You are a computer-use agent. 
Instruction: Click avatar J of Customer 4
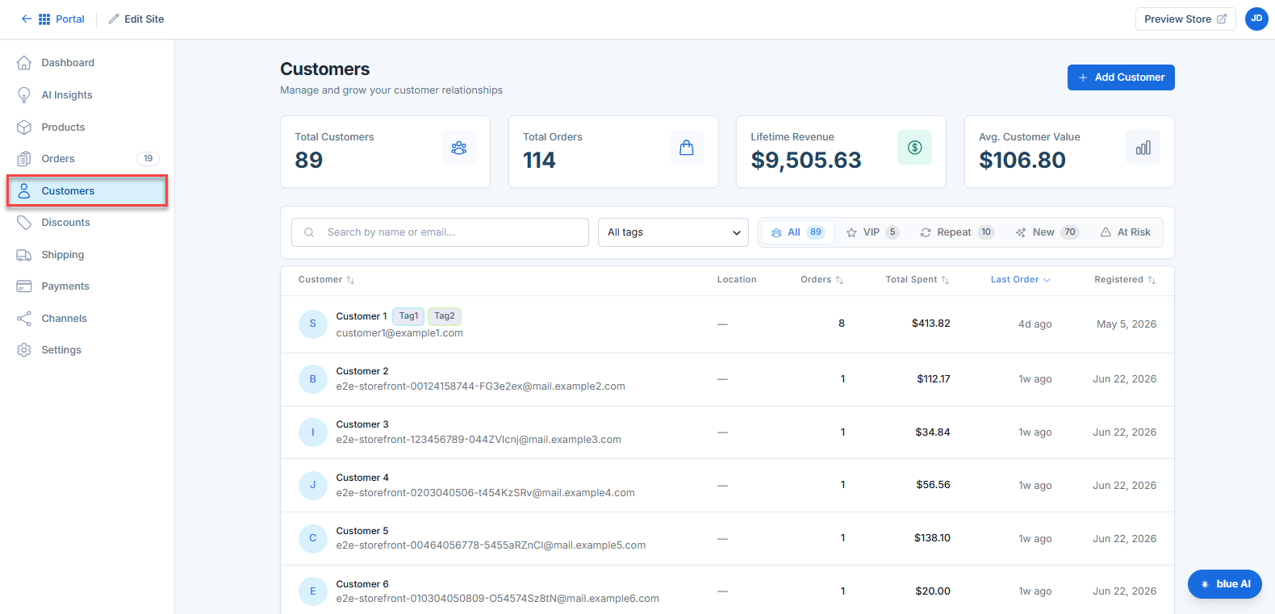tap(313, 485)
